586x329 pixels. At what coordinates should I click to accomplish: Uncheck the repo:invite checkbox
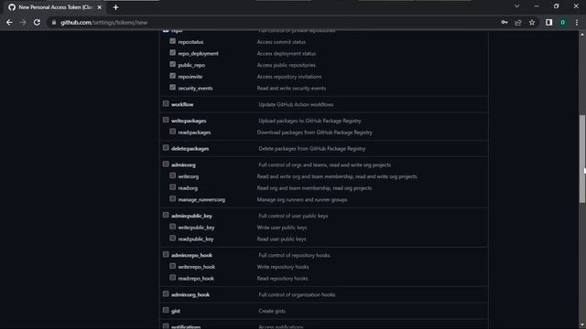[173, 76]
